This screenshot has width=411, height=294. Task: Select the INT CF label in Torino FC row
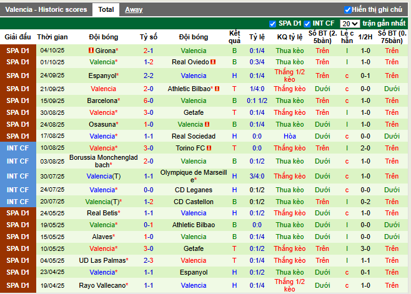[x=17, y=149]
